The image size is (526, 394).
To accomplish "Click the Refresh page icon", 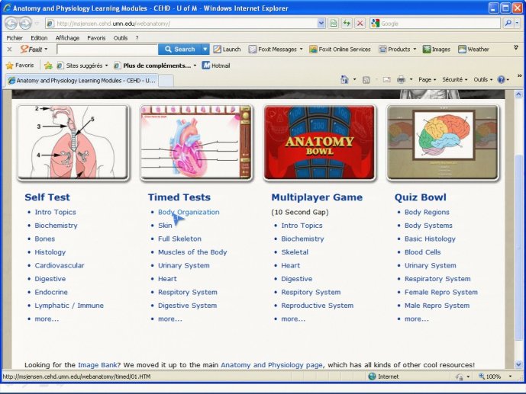I will [347, 23].
